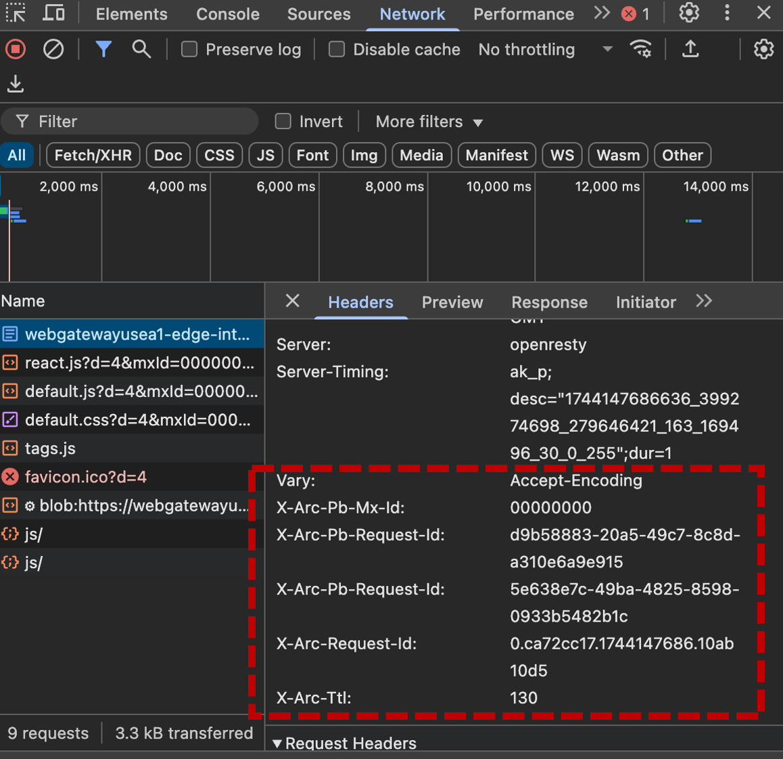Filter requests by Manifest type
783x759 pixels.
click(x=497, y=155)
